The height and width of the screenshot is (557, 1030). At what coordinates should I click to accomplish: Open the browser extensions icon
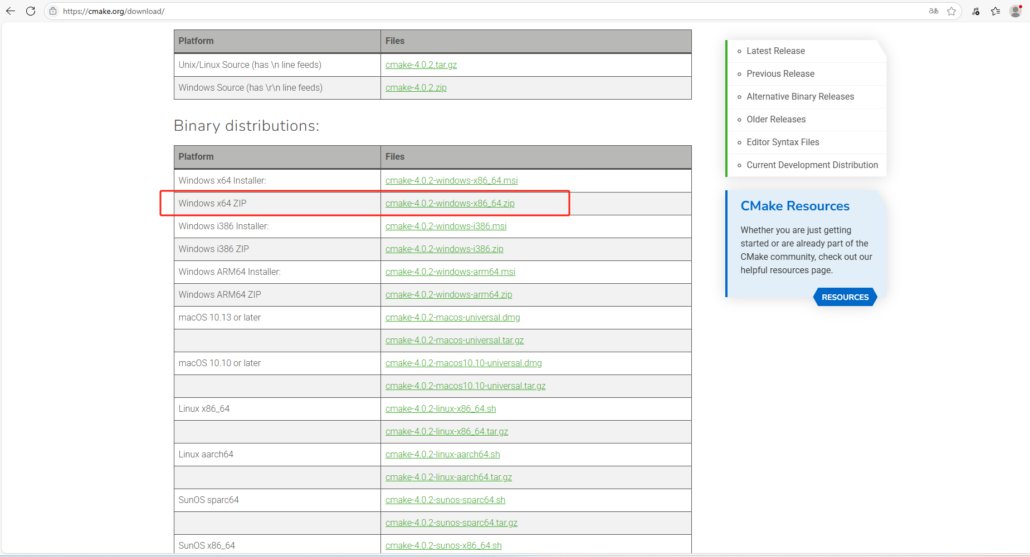(x=976, y=11)
